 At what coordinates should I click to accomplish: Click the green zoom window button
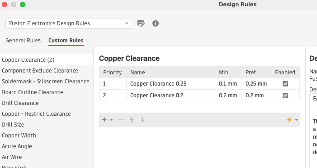click(23, 5)
